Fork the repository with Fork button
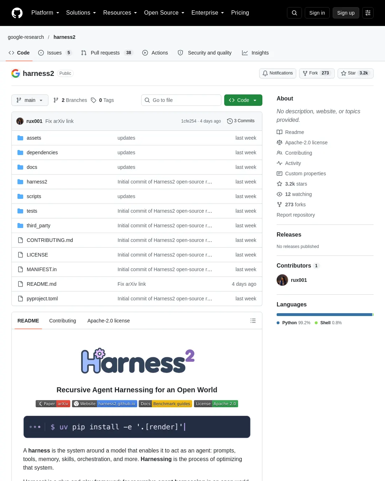This screenshot has width=385, height=481. click(x=317, y=73)
